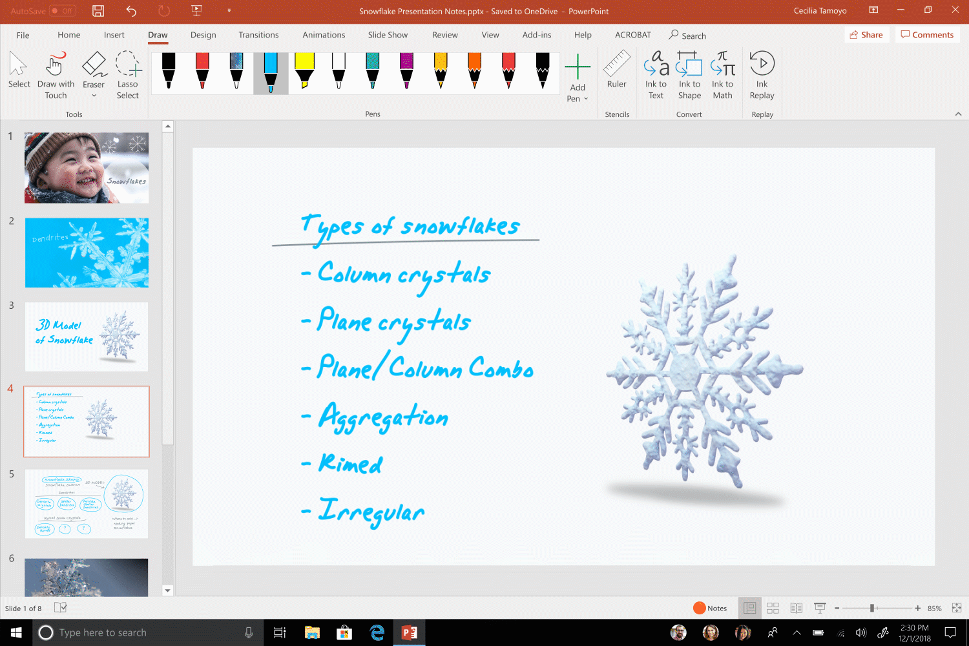Select the Lasso Select tool
The width and height of the screenshot is (969, 646).
(x=127, y=76)
